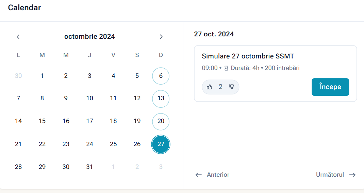This screenshot has width=364, height=193.
Task: Select the highlighted date 27
Action: pos(161,144)
